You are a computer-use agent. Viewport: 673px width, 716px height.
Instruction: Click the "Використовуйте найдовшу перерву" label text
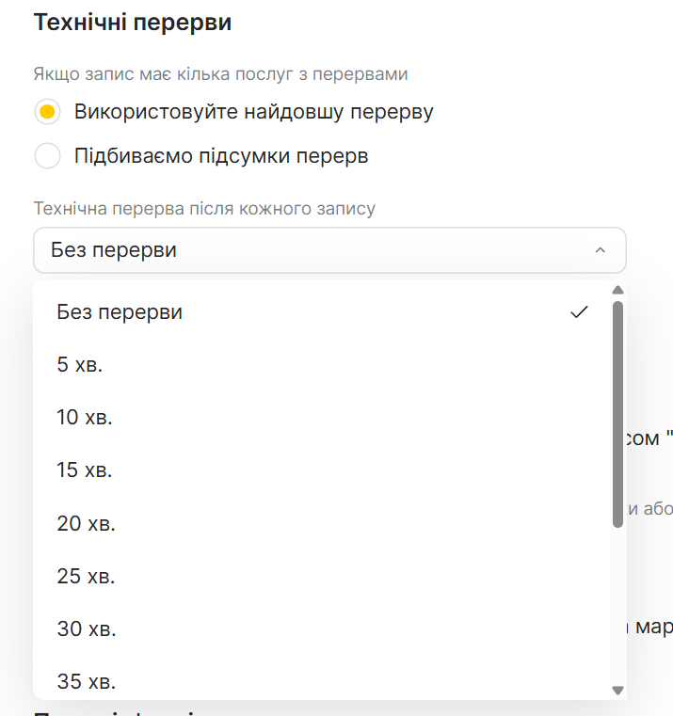click(x=253, y=112)
